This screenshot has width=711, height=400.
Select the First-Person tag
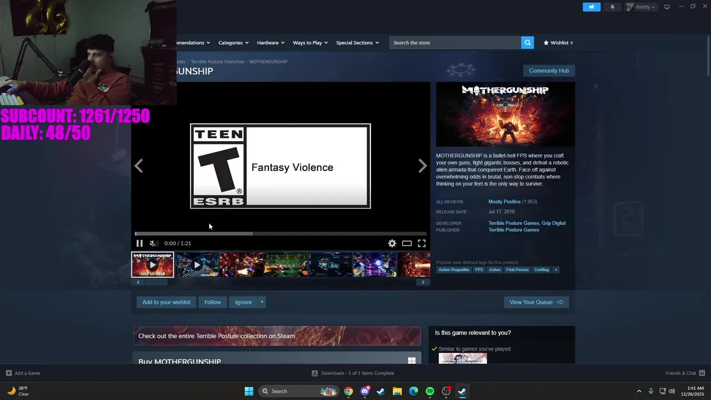[x=517, y=270]
